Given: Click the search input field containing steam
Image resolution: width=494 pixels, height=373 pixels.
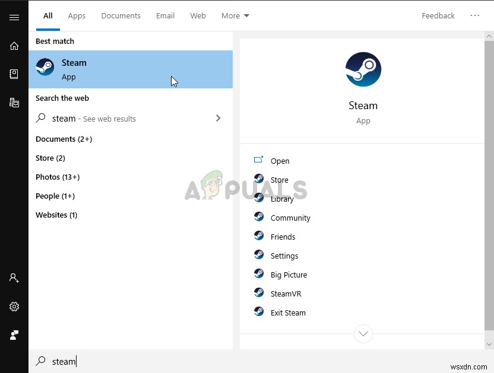Looking at the screenshot, I should pyautogui.click(x=261, y=361).
